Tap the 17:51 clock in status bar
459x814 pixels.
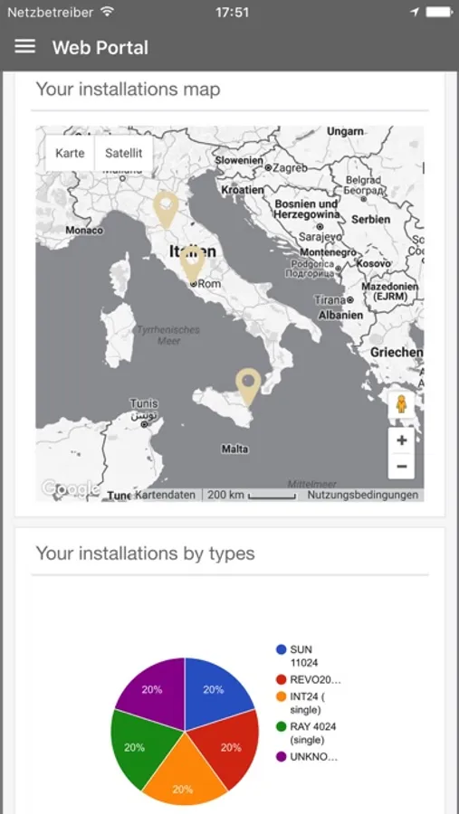coord(232,12)
